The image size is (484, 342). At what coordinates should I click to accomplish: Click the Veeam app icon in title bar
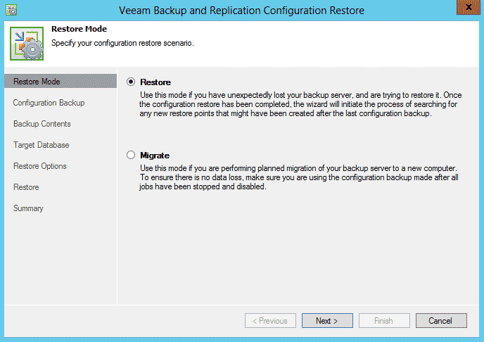point(11,10)
